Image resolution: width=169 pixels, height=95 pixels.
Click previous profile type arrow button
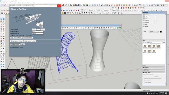tap(34, 30)
